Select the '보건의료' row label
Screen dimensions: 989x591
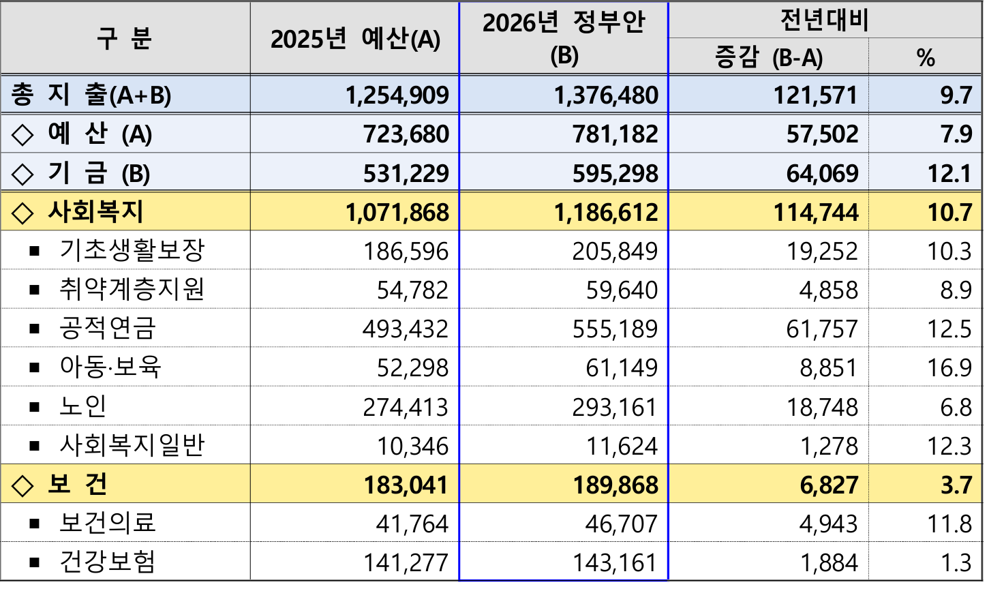point(108,523)
